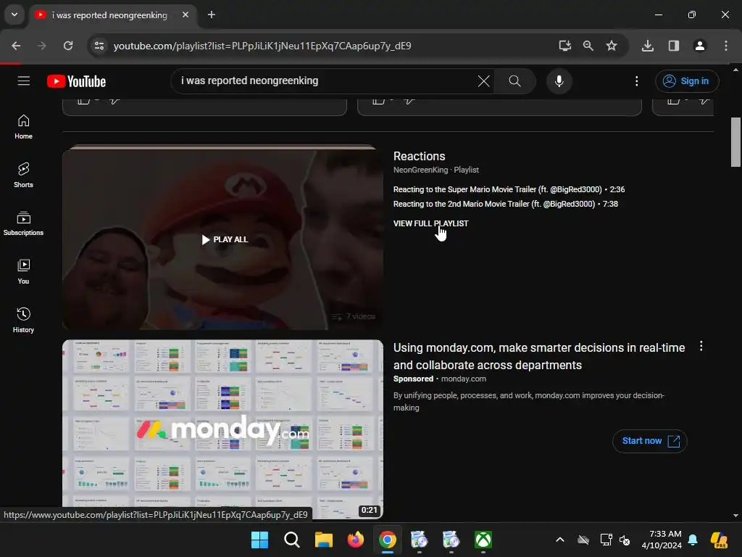
Task: Show hidden system tray icons
Action: coord(560,540)
